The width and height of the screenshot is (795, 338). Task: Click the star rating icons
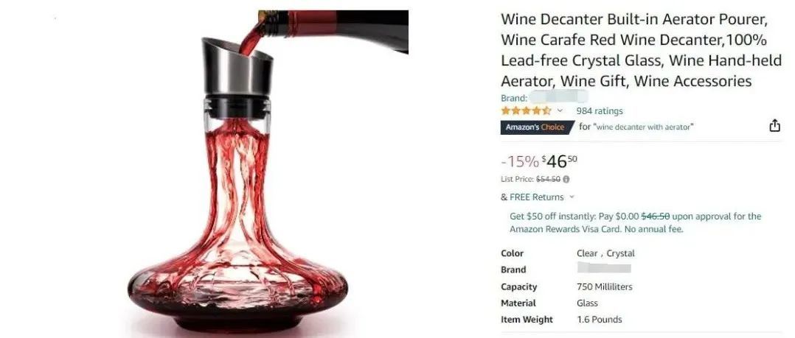526,110
